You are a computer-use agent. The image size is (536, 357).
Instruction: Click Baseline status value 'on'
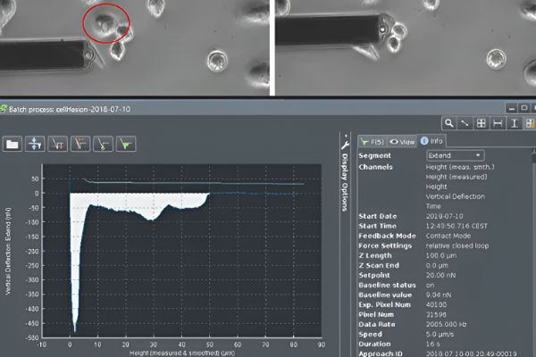(430, 286)
